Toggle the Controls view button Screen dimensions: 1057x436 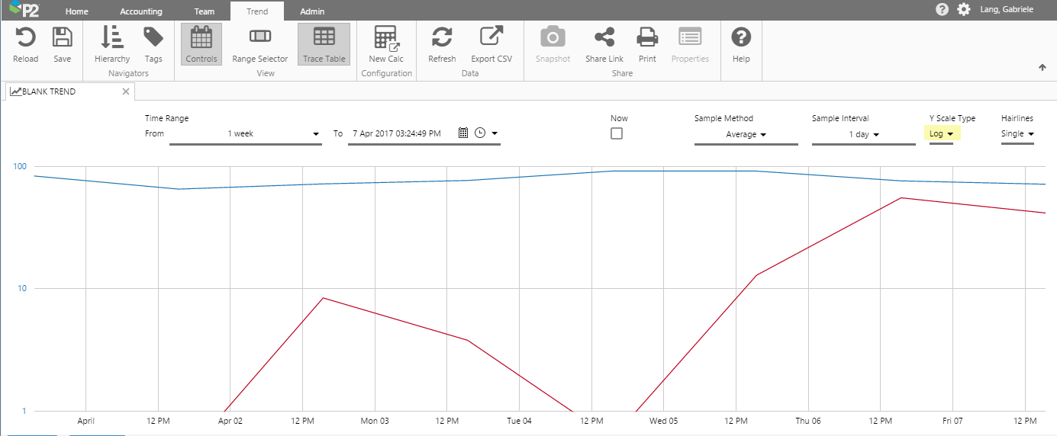point(201,44)
